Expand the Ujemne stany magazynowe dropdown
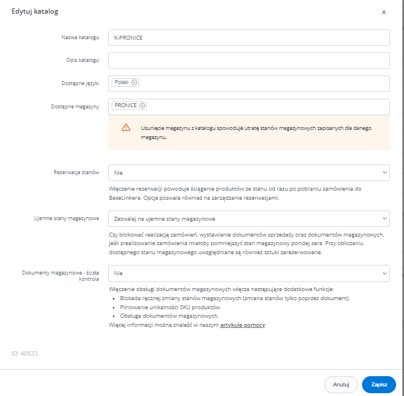 pos(249,218)
